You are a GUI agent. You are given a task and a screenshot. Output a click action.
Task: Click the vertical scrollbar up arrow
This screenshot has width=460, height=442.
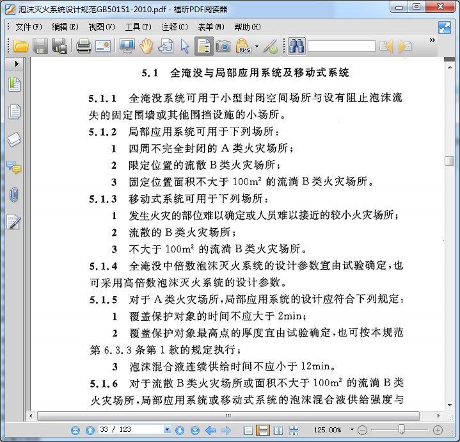point(450,67)
